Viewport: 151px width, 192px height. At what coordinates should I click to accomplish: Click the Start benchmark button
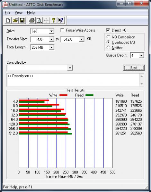click(134, 68)
